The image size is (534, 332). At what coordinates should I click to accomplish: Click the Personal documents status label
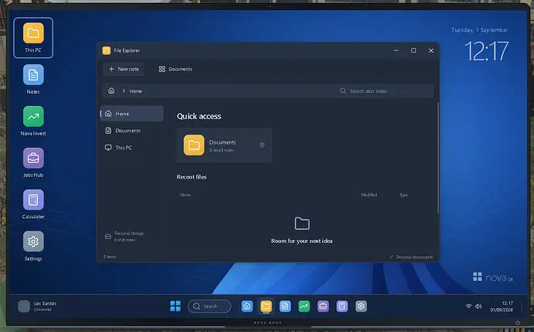click(x=412, y=257)
